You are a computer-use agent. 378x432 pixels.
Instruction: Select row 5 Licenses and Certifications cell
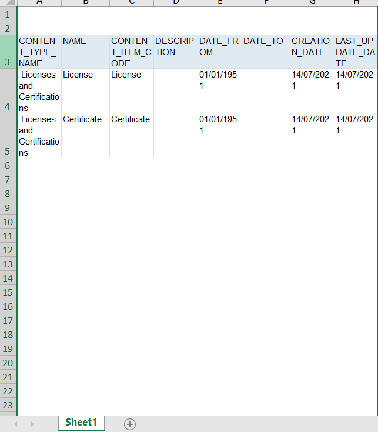tap(39, 136)
